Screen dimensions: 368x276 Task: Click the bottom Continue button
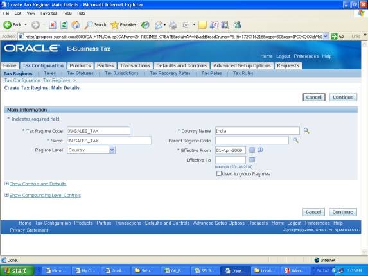pyautogui.click(x=343, y=212)
